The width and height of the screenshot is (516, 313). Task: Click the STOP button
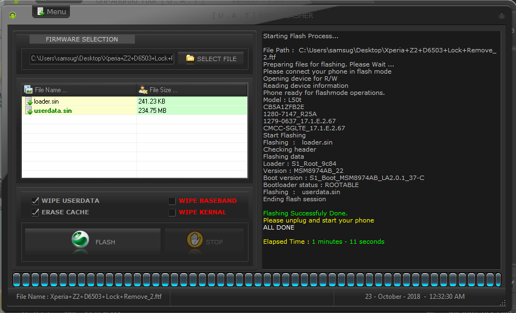pyautogui.click(x=204, y=242)
